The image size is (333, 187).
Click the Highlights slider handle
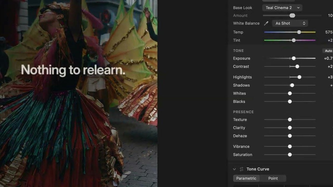[x=299, y=77]
